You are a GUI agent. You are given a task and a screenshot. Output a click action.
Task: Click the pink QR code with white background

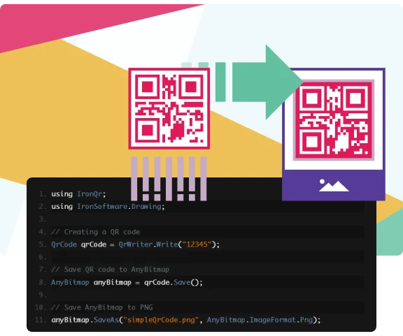[169, 108]
